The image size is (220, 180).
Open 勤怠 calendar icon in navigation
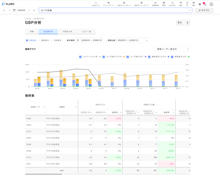[x=181, y=4]
